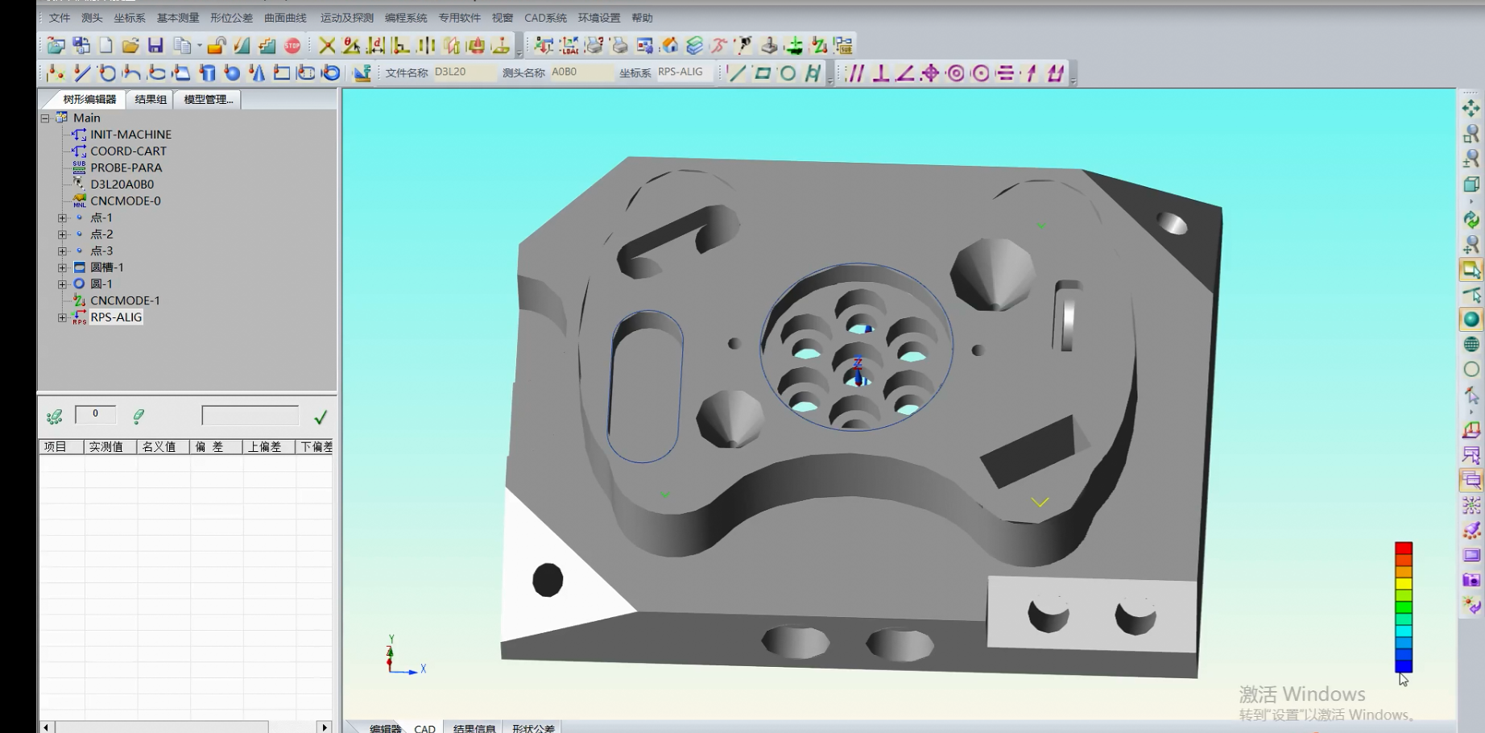The height and width of the screenshot is (733, 1485).
Task: Toggle the rectangle selection cursor mode
Action: pyautogui.click(x=1471, y=270)
